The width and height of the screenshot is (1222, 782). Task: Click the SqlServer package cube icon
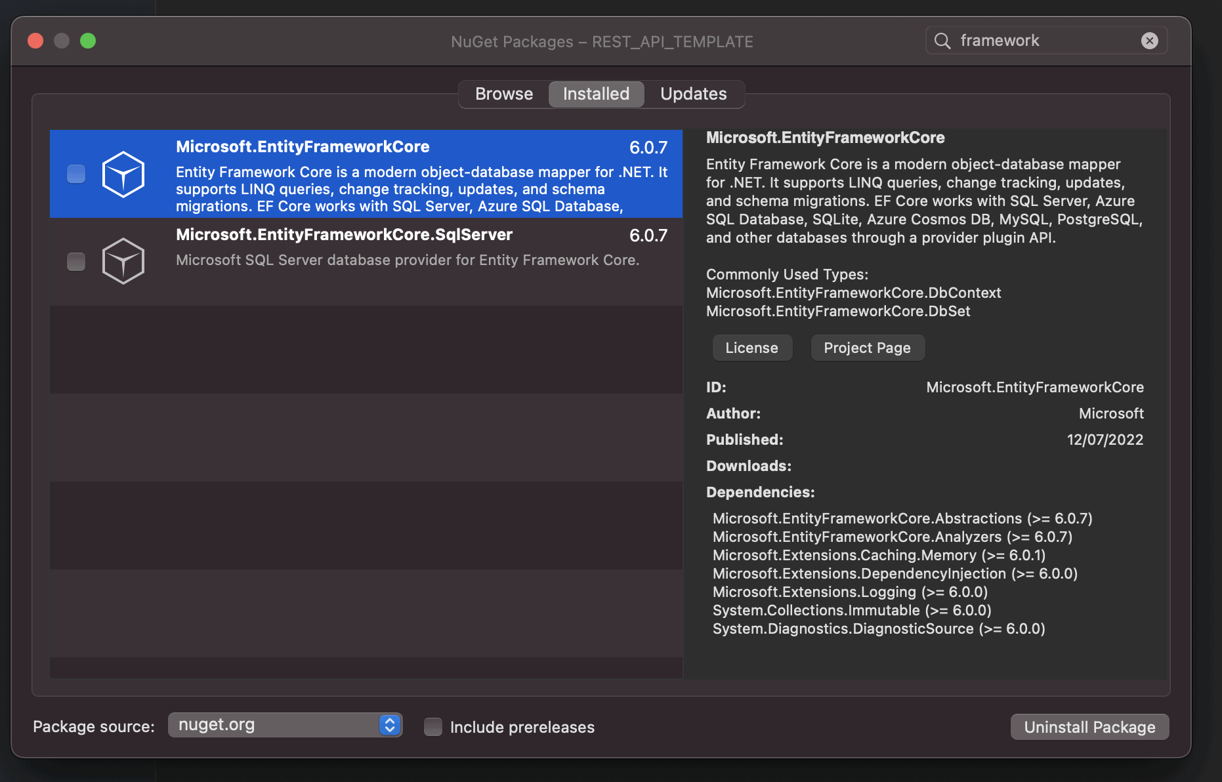click(123, 261)
